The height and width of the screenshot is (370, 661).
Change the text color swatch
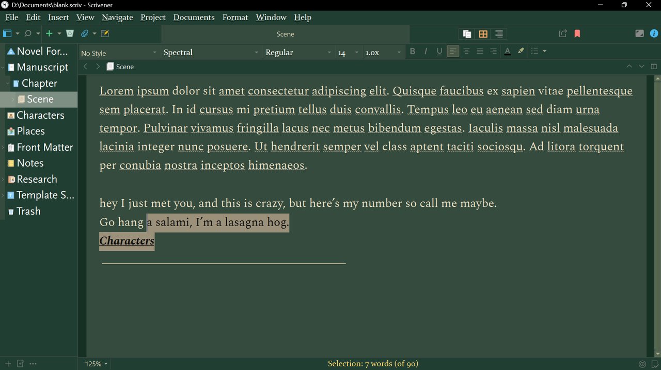pos(508,51)
